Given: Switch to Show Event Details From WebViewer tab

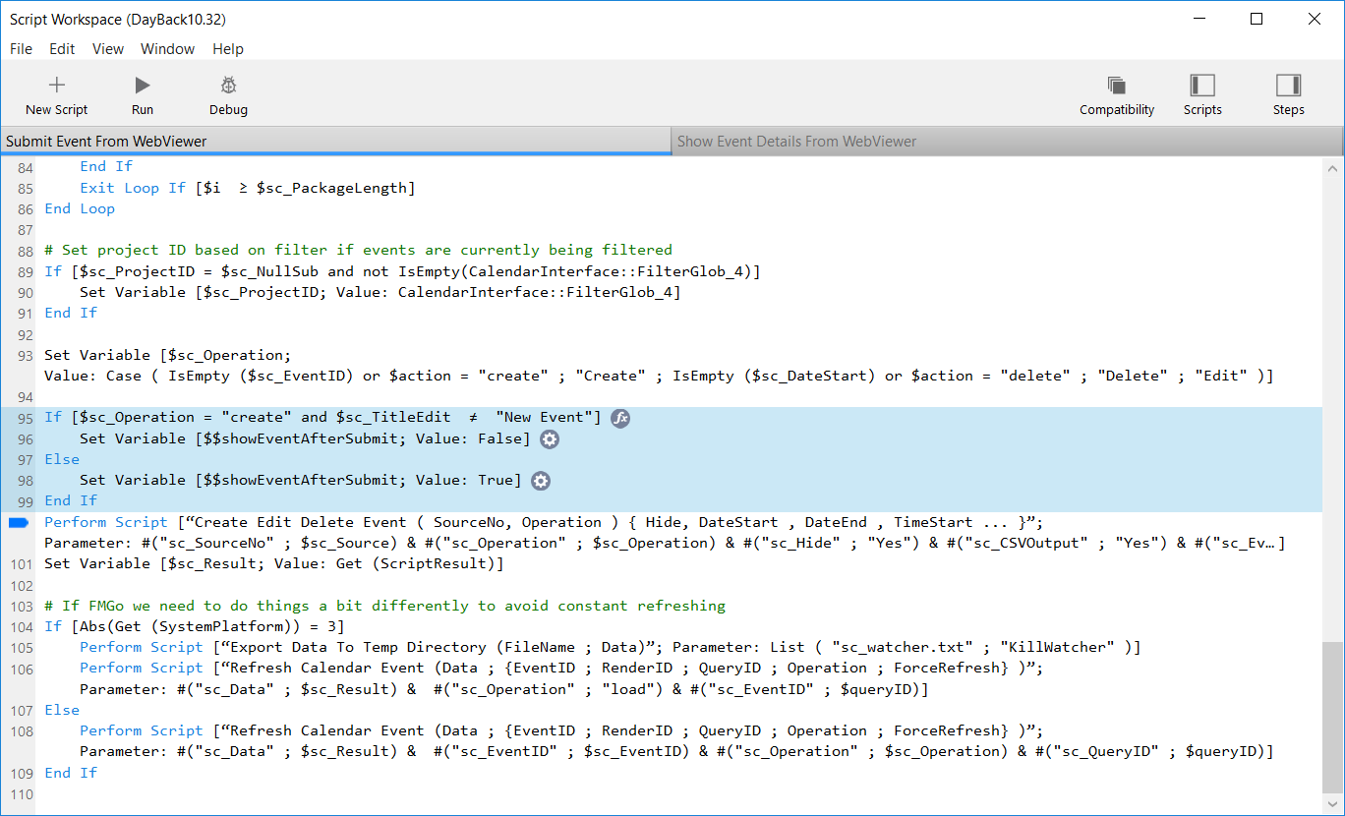Looking at the screenshot, I should coord(796,142).
